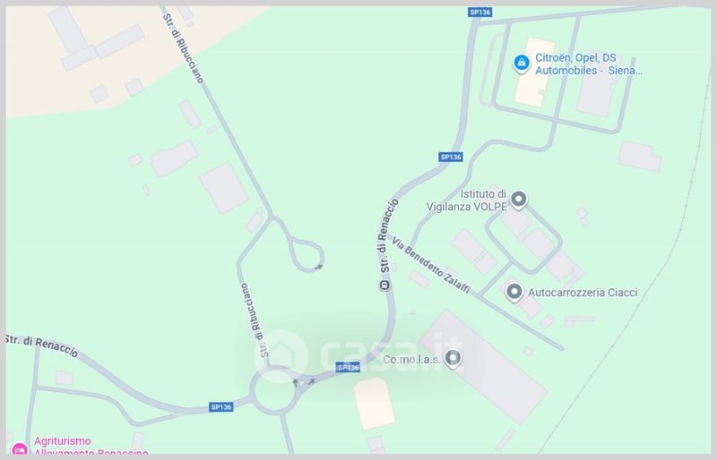Click the teardrop loop road

[306, 254]
